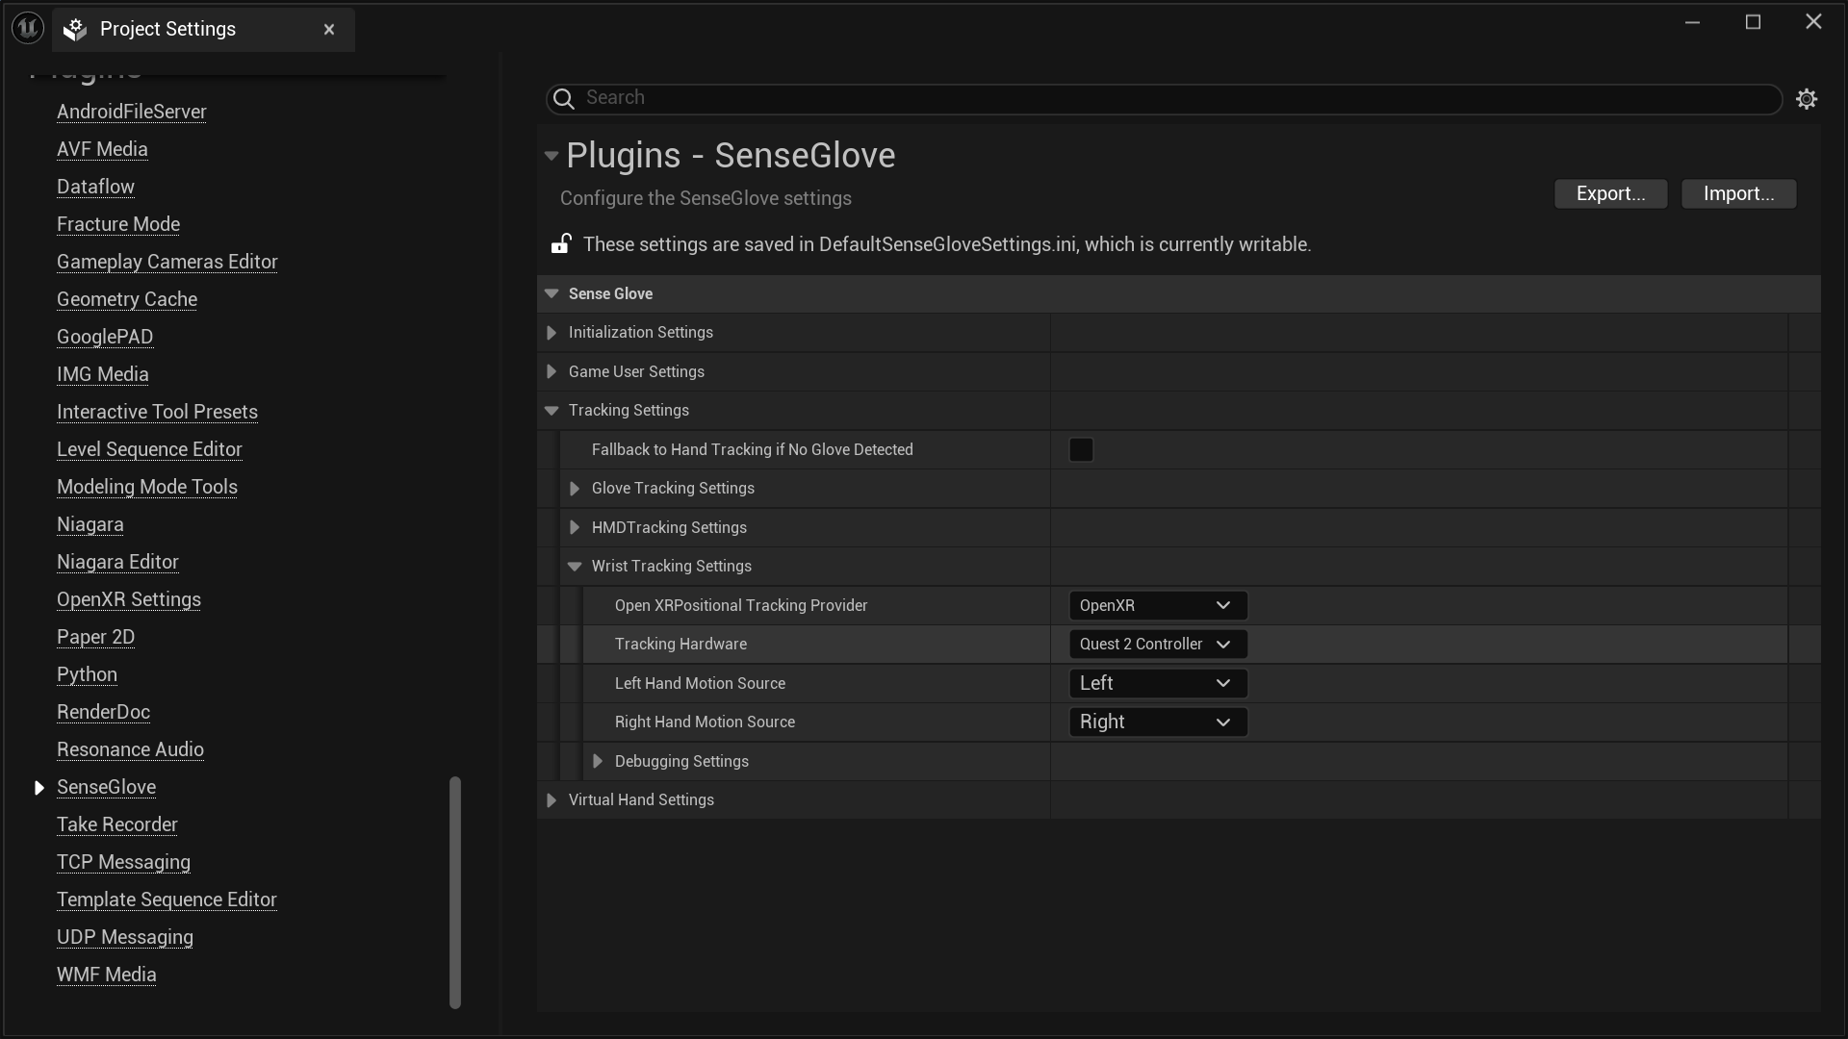
Task: Toggle Fallback to Hand Tracking checkbox
Action: coord(1080,449)
